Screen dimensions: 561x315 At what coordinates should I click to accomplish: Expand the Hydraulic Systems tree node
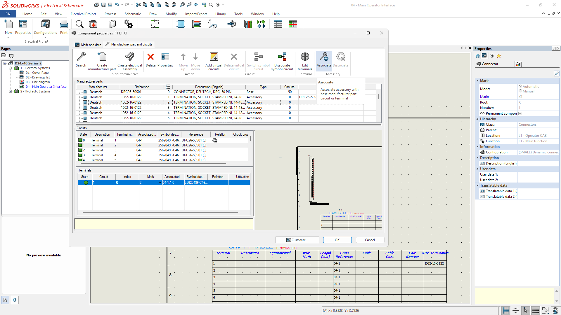(x=11, y=91)
